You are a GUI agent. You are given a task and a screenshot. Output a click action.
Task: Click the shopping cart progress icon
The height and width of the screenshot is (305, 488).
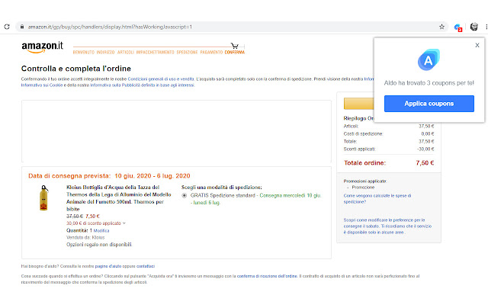pos(235,46)
